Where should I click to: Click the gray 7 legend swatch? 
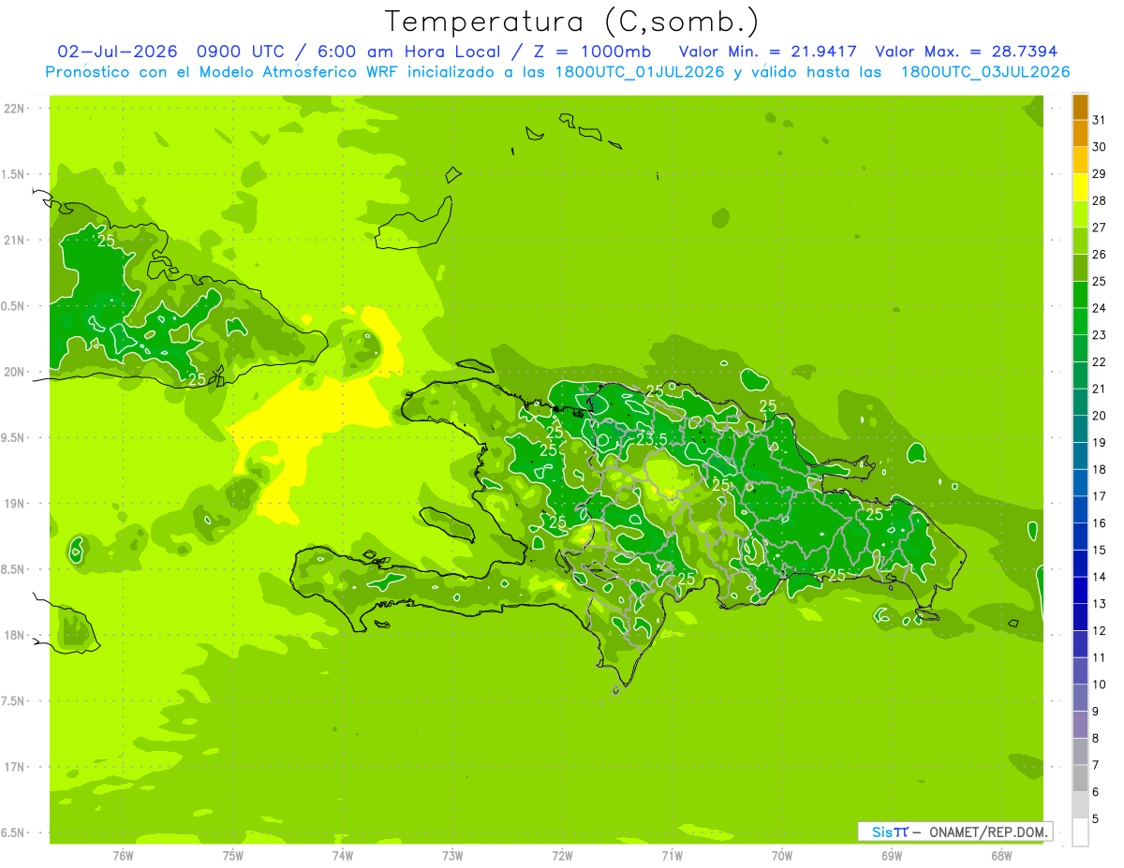[1080, 752]
